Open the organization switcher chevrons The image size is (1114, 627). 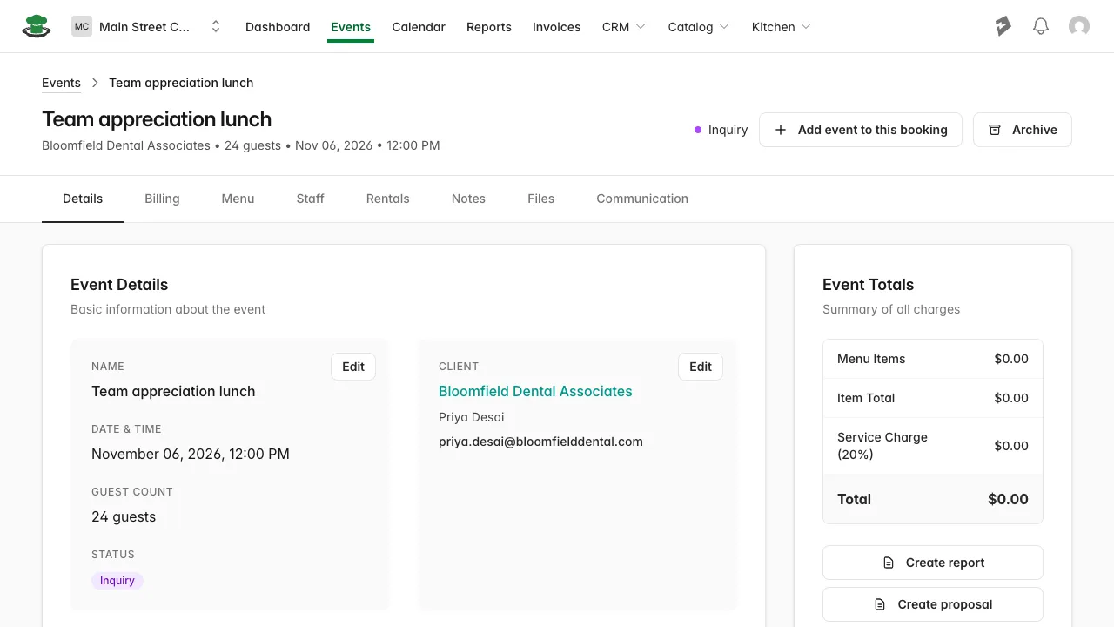(216, 26)
